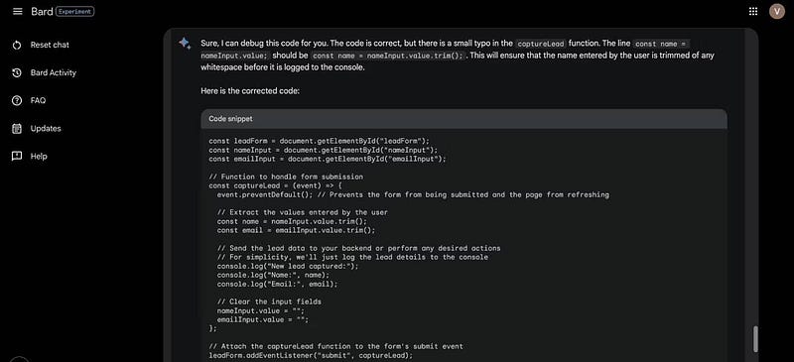This screenshot has height=362, width=794.
Task: Click the FAQ question mark icon
Action: point(17,101)
